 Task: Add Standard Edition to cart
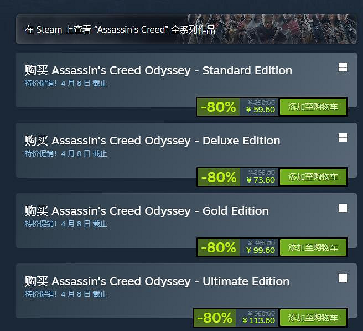pos(313,107)
